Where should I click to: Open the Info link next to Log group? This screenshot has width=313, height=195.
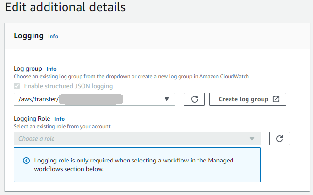click(51, 69)
